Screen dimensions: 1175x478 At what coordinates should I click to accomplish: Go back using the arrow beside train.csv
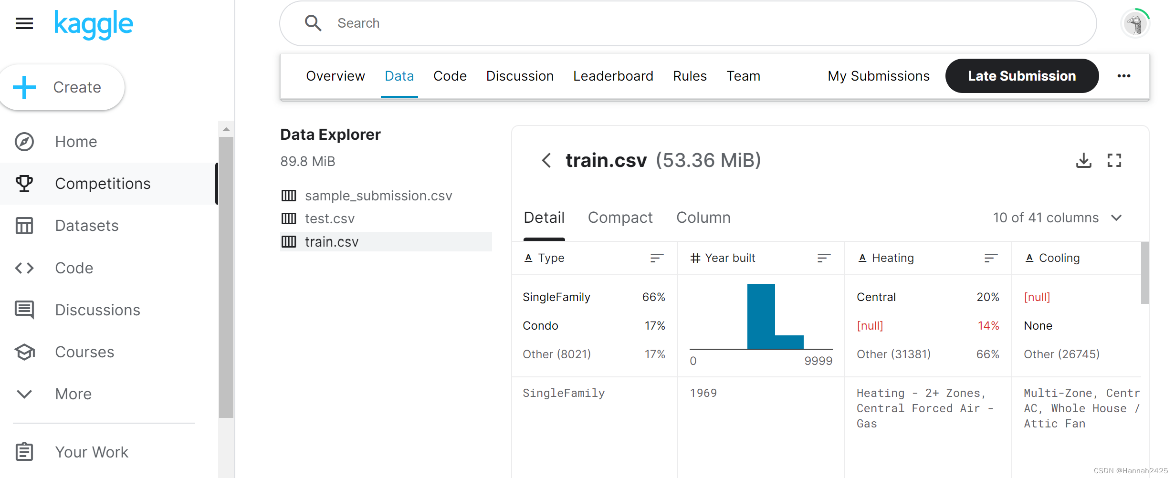[x=546, y=160]
